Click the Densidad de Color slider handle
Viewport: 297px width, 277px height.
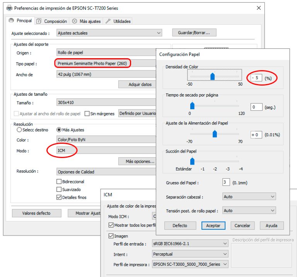tap(213, 76)
